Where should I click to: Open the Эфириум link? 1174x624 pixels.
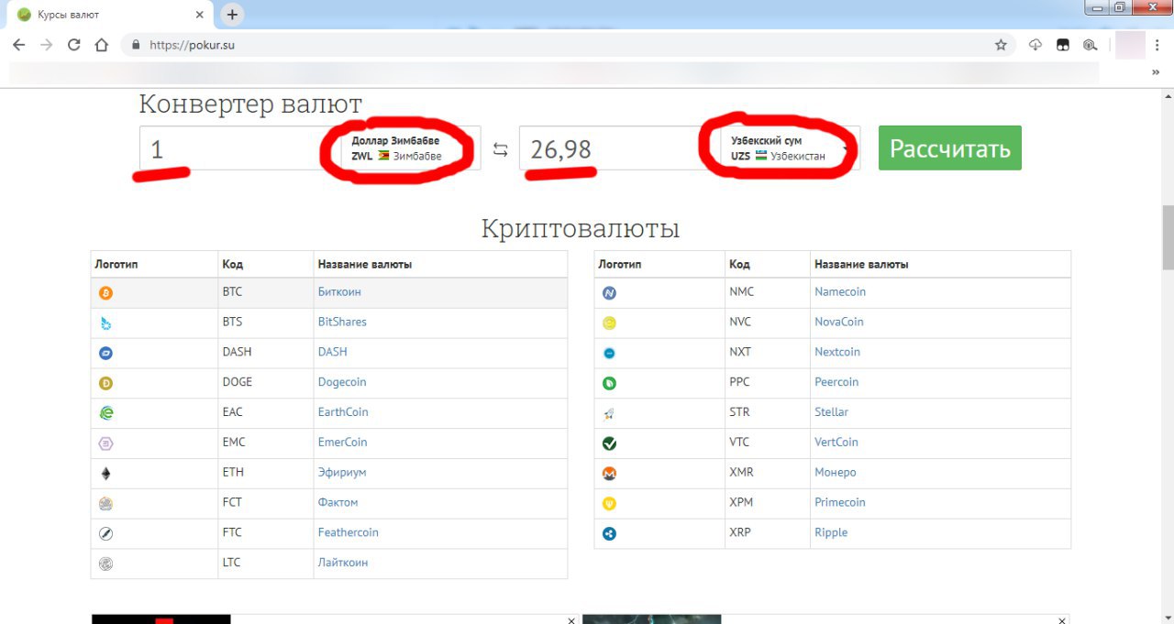[342, 472]
